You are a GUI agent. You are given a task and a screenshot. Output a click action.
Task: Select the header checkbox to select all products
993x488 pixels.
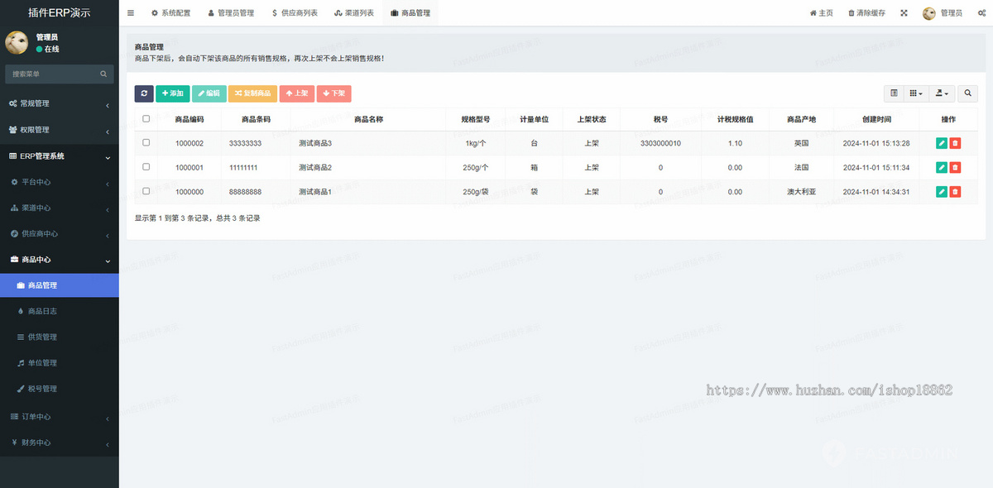(x=146, y=118)
